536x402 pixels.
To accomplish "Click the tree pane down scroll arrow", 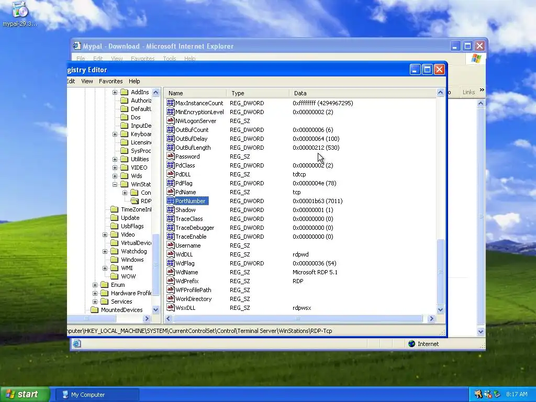I will (x=155, y=310).
